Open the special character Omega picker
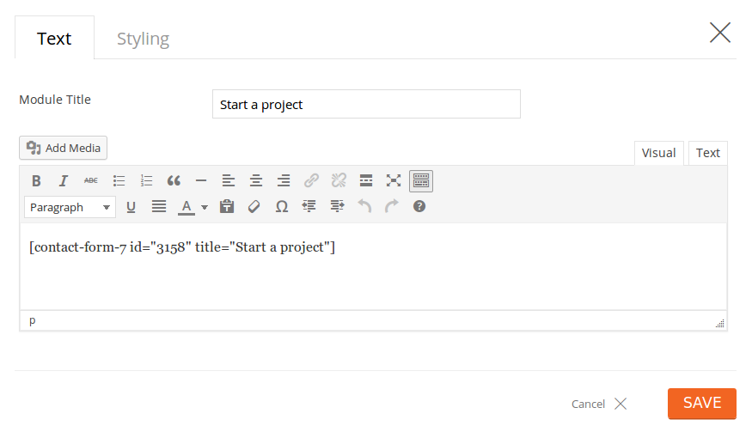 pyautogui.click(x=281, y=206)
